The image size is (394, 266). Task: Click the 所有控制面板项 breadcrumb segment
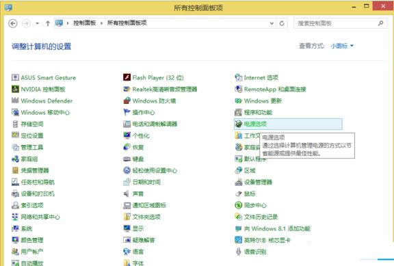127,23
